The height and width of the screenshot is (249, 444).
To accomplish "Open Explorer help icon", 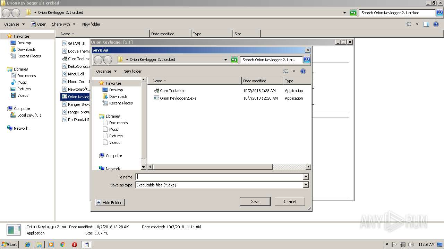I will click(436, 24).
